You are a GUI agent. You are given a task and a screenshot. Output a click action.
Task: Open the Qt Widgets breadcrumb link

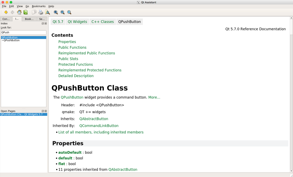point(77,22)
